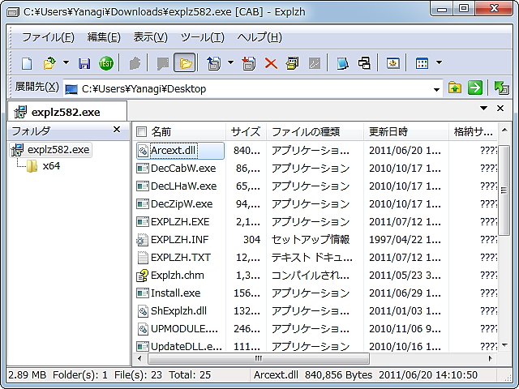Click the framed picture options icon
The width and height of the screenshot is (519, 389).
point(392,63)
